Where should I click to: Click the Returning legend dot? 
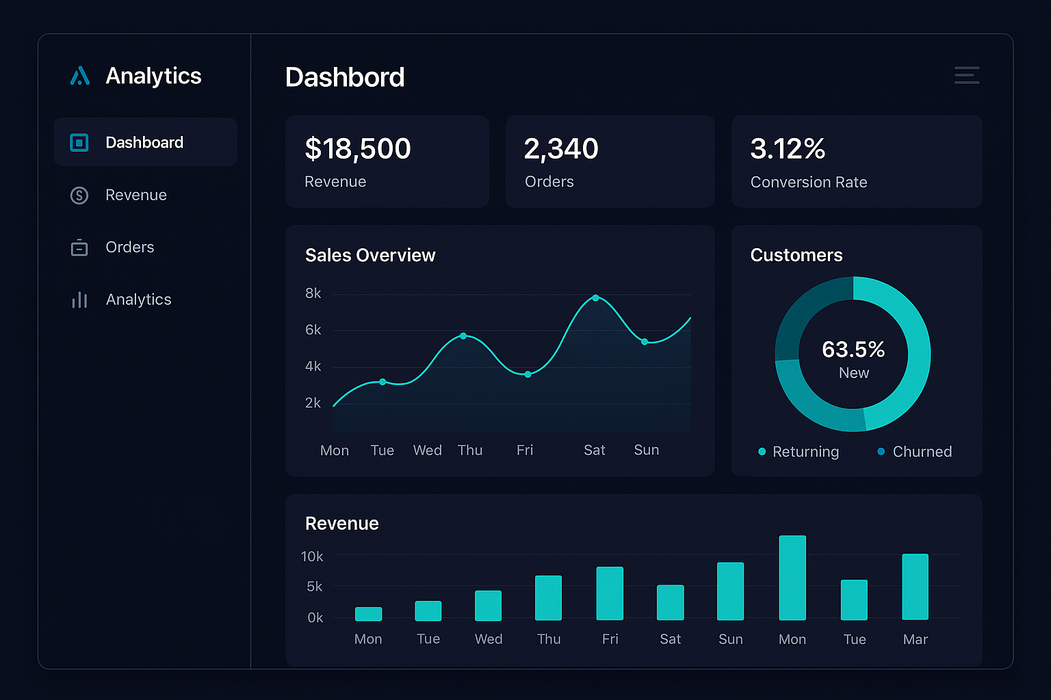click(761, 452)
